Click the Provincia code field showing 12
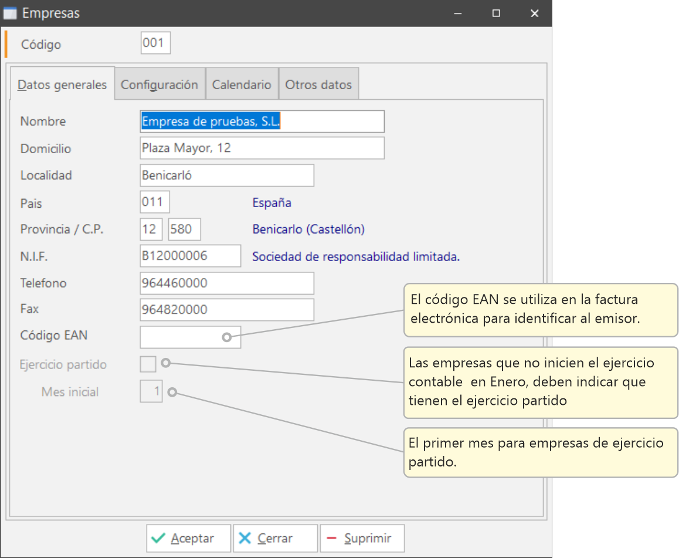The image size is (679, 558). pyautogui.click(x=151, y=229)
